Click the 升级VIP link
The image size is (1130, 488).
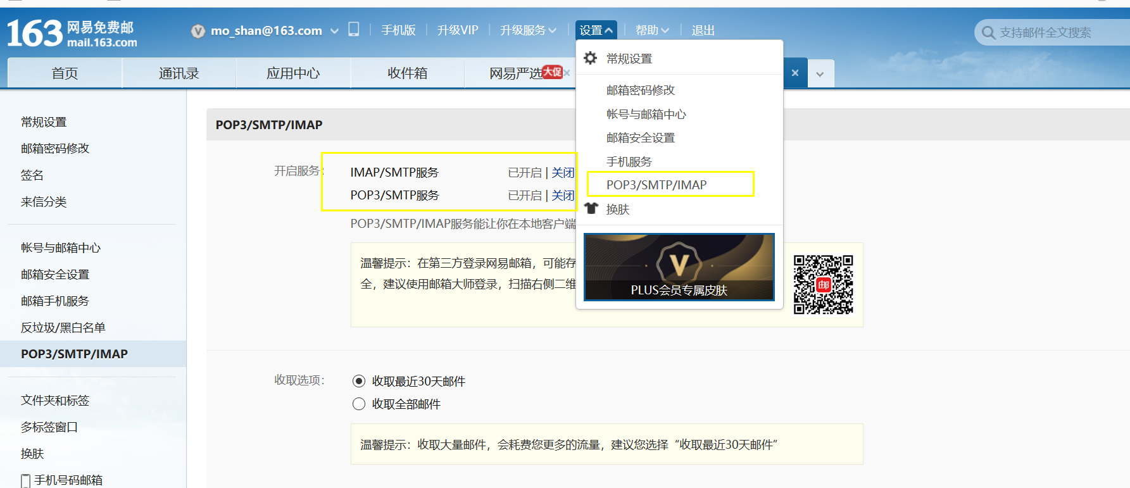pyautogui.click(x=458, y=30)
